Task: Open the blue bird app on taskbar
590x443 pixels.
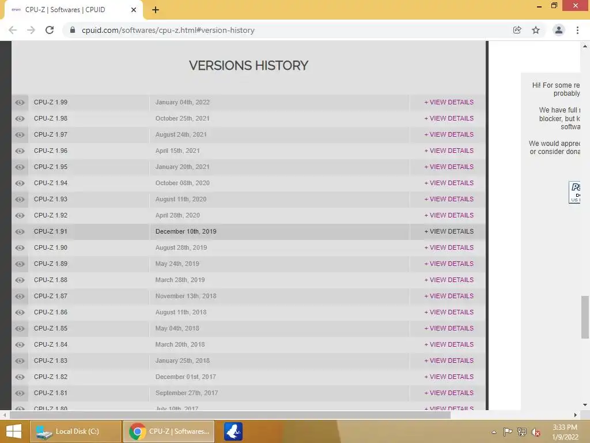Action: pyautogui.click(x=233, y=431)
